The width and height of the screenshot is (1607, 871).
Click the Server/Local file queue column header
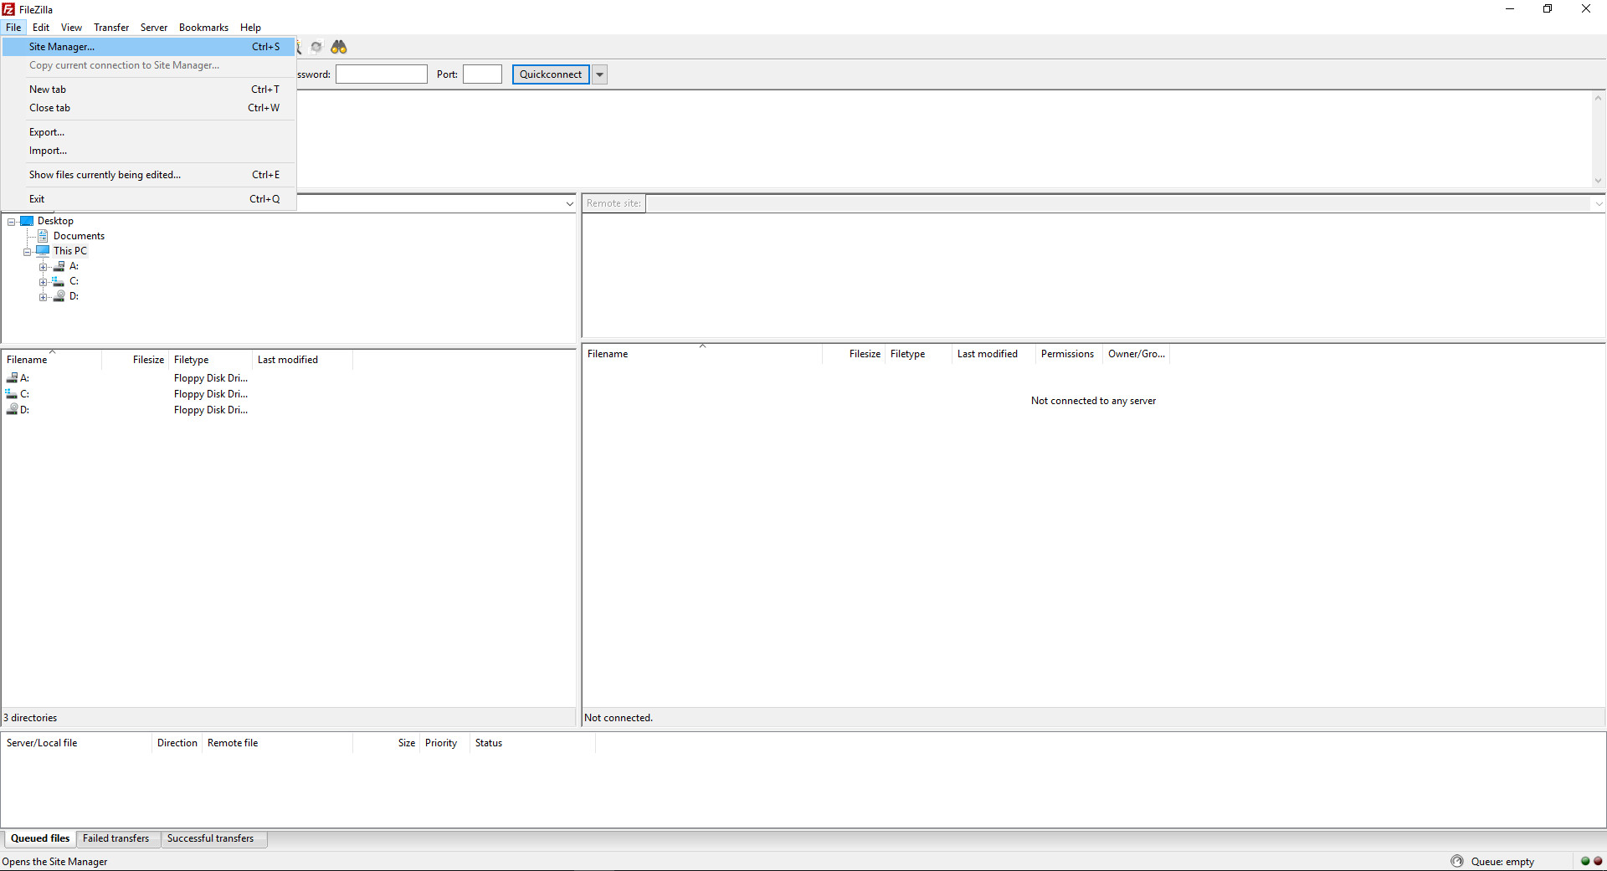pyautogui.click(x=77, y=743)
